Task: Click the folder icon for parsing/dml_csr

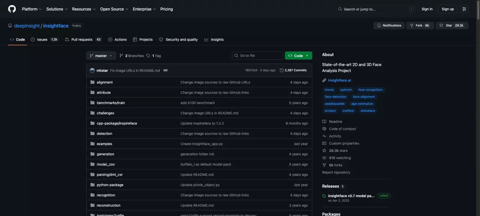Action: (92, 174)
